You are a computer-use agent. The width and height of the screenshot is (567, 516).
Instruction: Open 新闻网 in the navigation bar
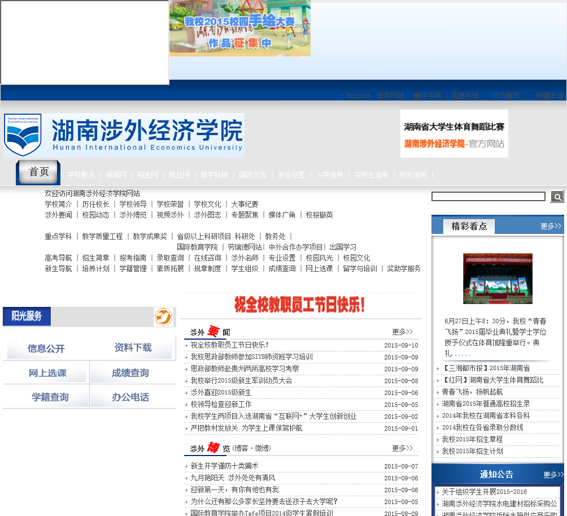[x=116, y=175]
